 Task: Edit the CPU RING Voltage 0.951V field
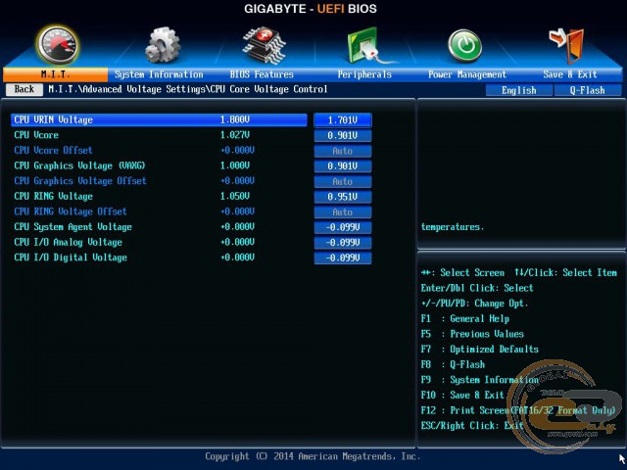point(343,197)
